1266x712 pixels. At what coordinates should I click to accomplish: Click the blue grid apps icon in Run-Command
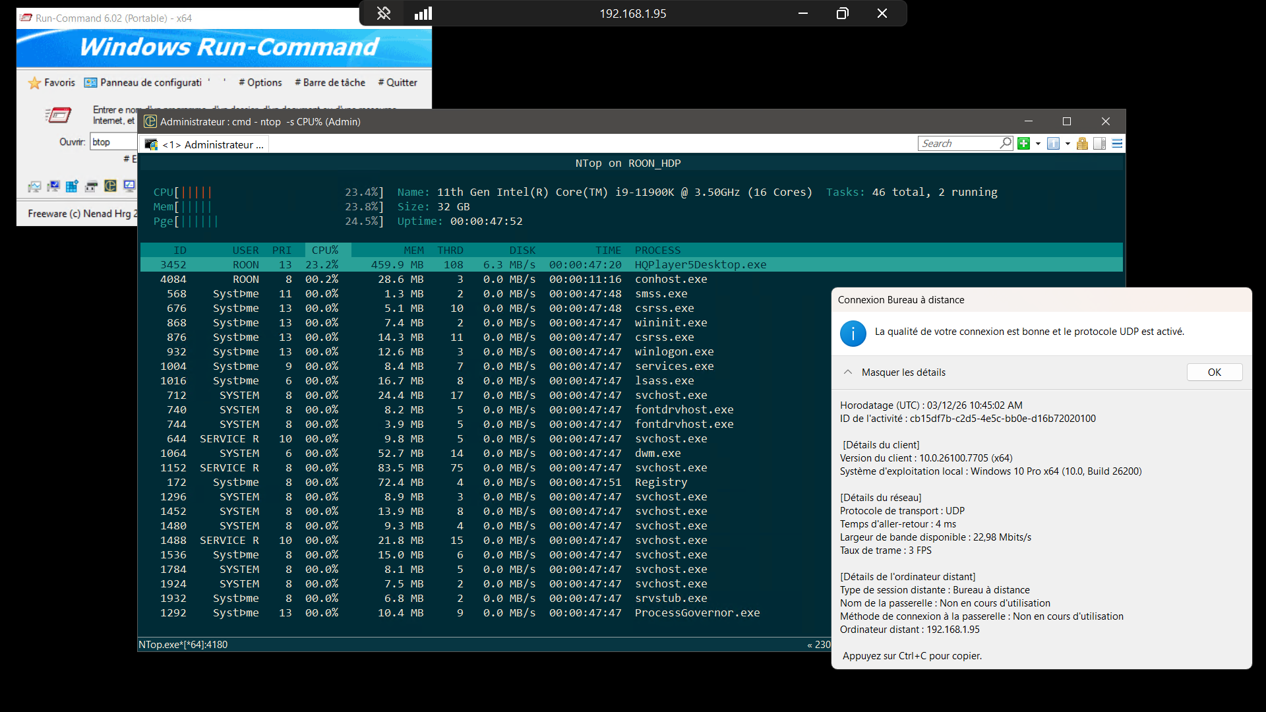click(72, 186)
